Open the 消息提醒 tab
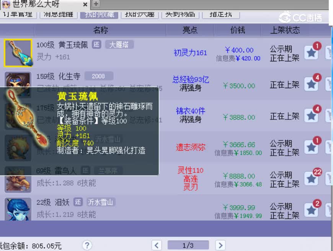The image size is (333, 251). point(59,15)
